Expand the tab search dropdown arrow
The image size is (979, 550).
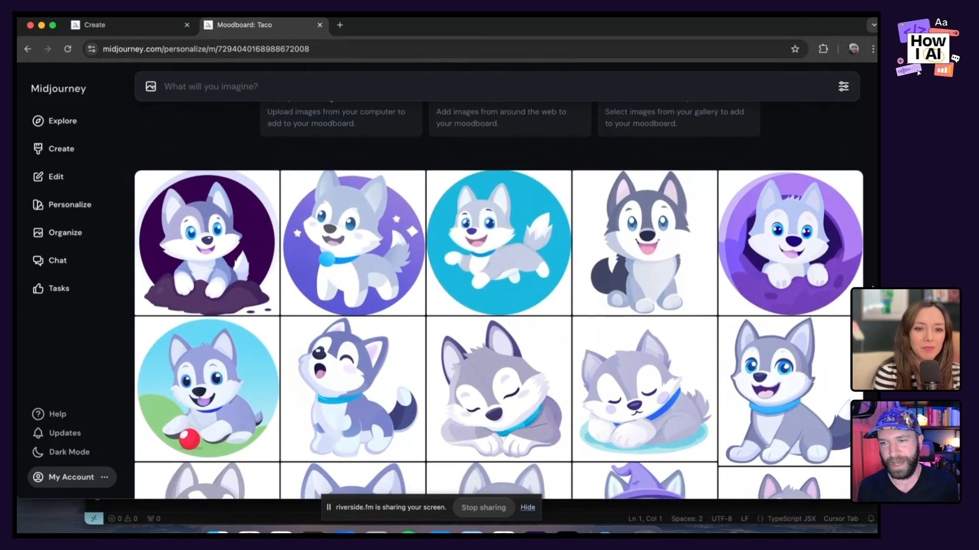[x=873, y=24]
